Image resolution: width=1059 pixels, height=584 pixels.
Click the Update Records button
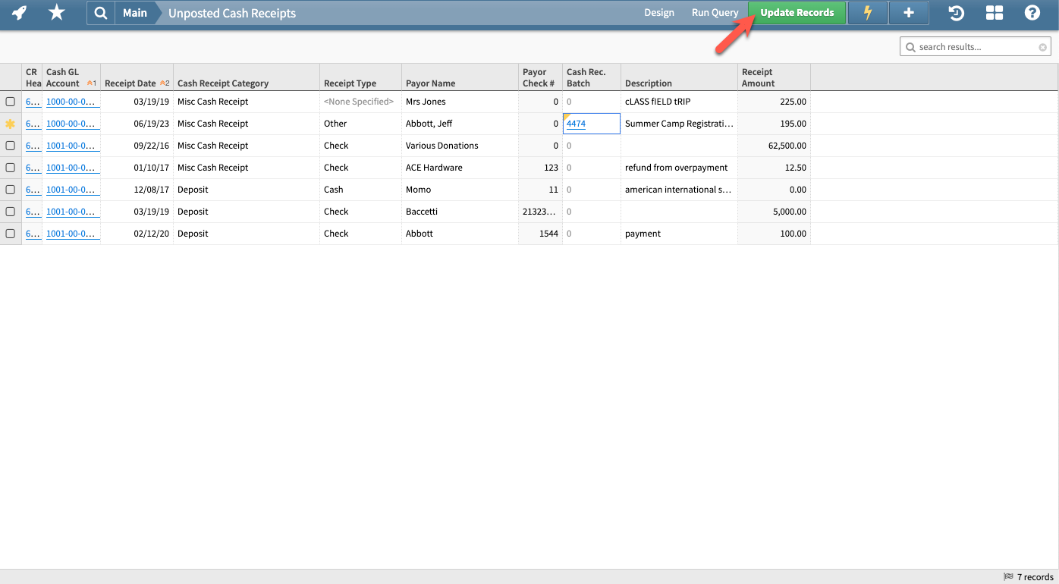797,13
